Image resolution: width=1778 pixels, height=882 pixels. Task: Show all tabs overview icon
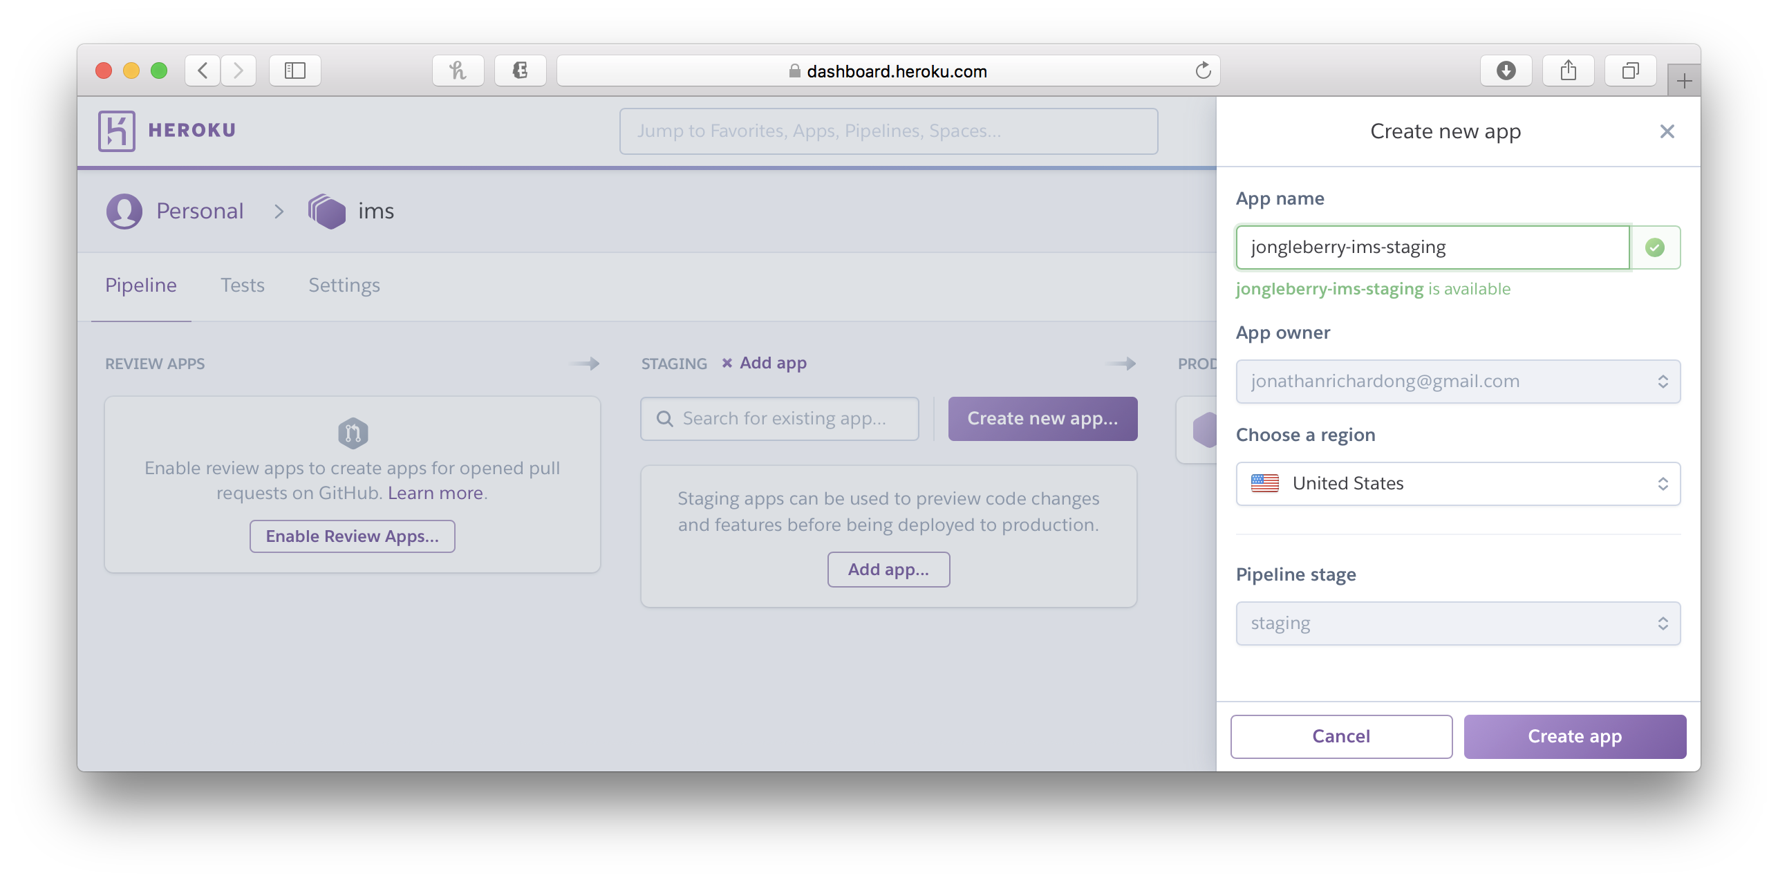pyautogui.click(x=1630, y=71)
